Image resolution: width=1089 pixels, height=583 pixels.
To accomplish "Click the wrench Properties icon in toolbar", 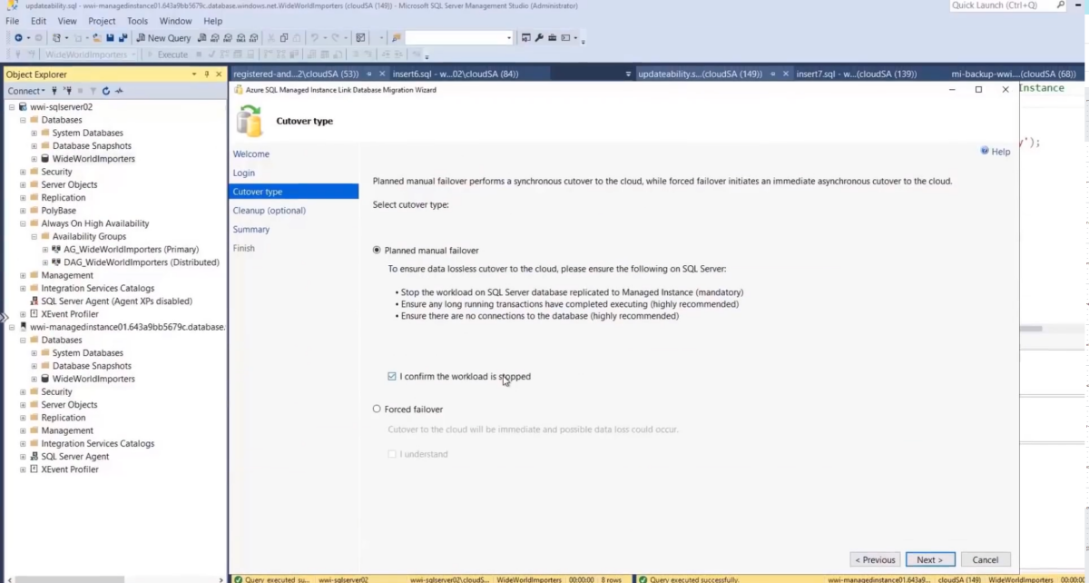I will [538, 38].
